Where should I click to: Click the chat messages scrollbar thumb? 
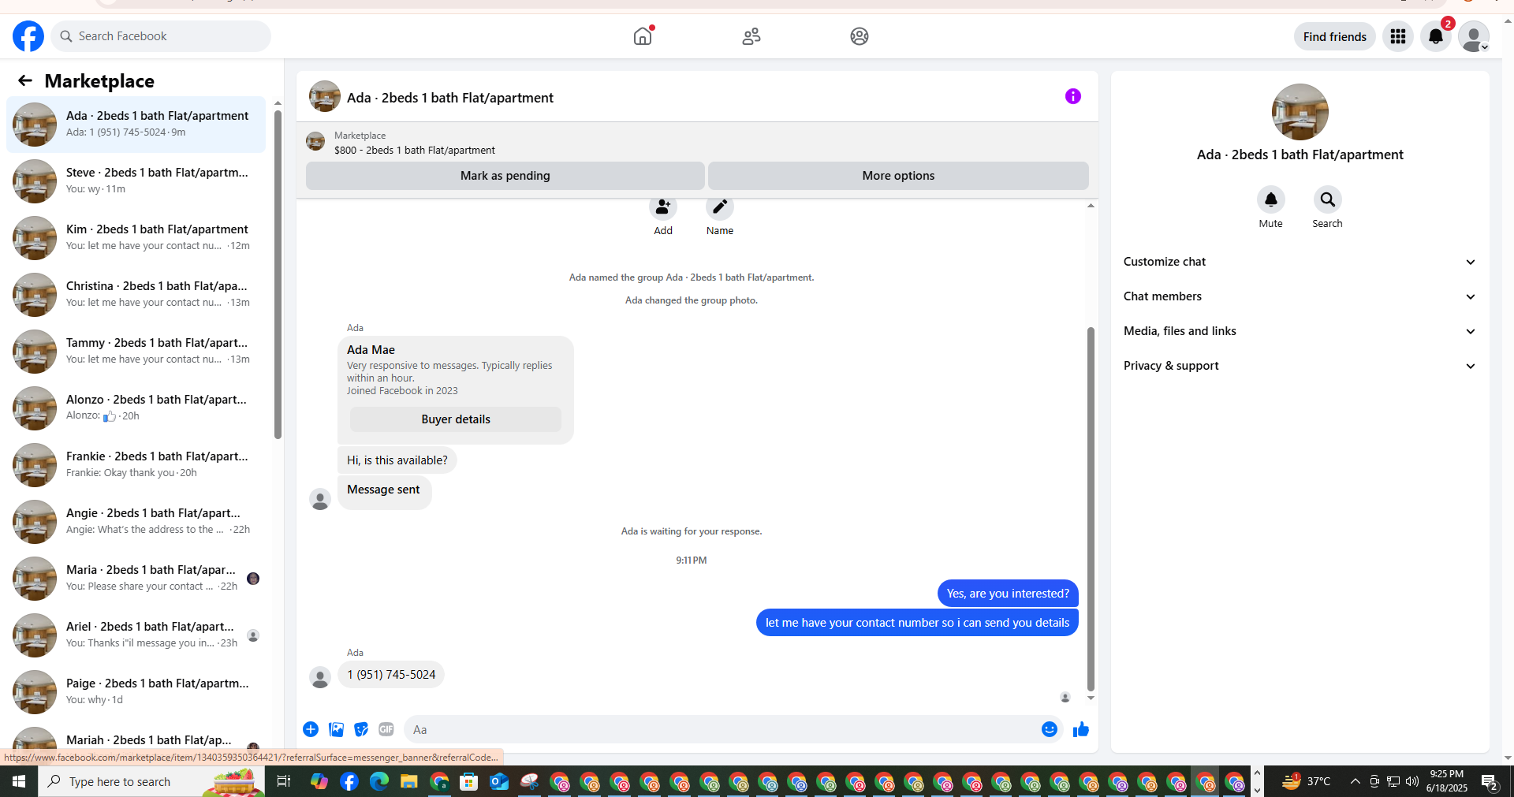click(x=1091, y=508)
